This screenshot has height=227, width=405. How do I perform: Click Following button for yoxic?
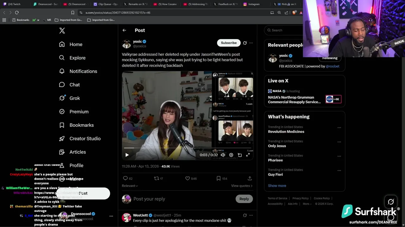coord(330,58)
